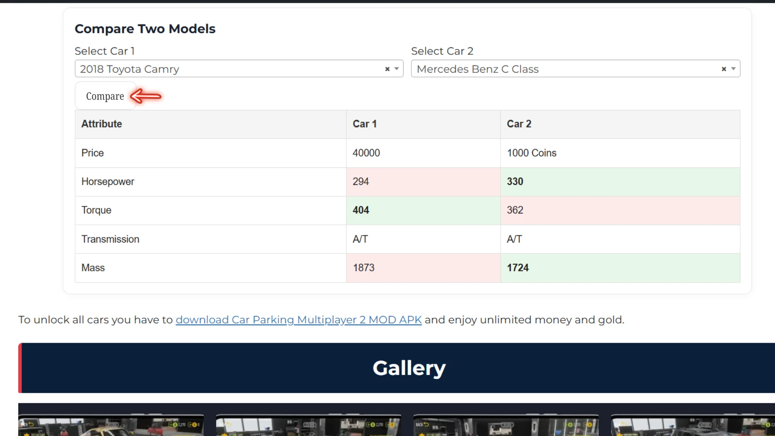Select the Car 2 column header
The height and width of the screenshot is (436, 775).
click(x=519, y=124)
